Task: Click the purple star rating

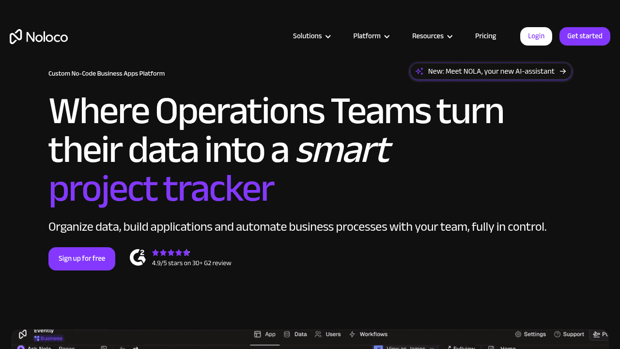Action: click(171, 253)
